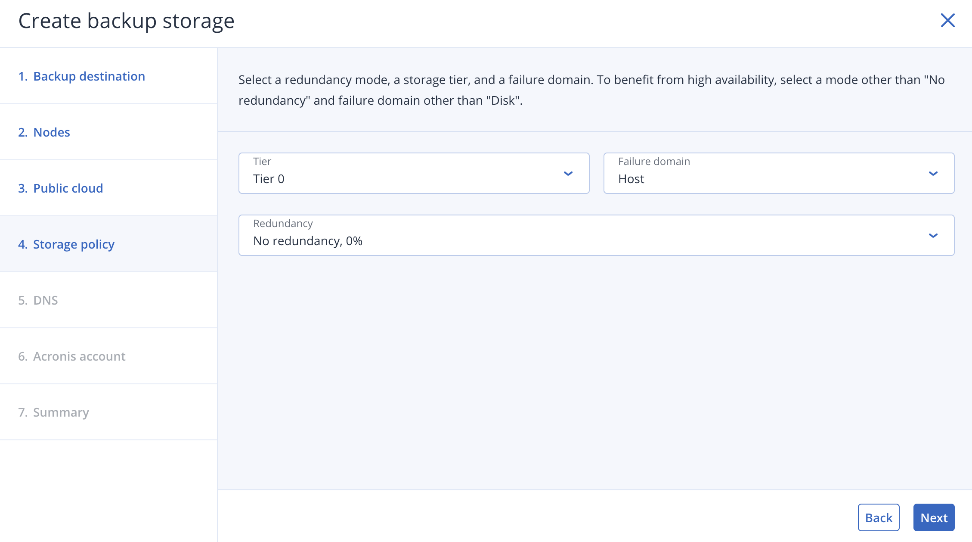Click the Tier dropdown chevron arrow

click(568, 174)
